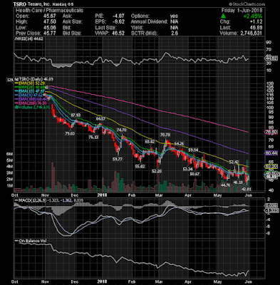The image size is (280, 285).
Task: Select the yellow EMA(50) legend entry
Action: click(31, 83)
